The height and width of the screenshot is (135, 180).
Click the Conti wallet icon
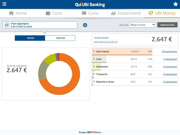[48, 13]
